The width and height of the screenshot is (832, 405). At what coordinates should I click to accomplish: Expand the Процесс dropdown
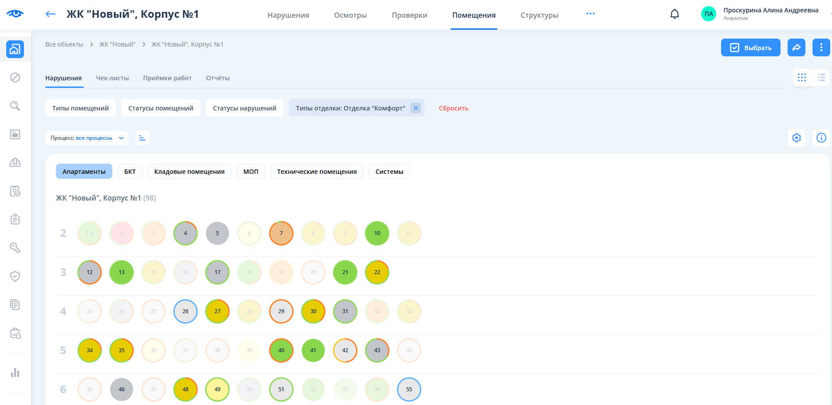pyautogui.click(x=87, y=138)
